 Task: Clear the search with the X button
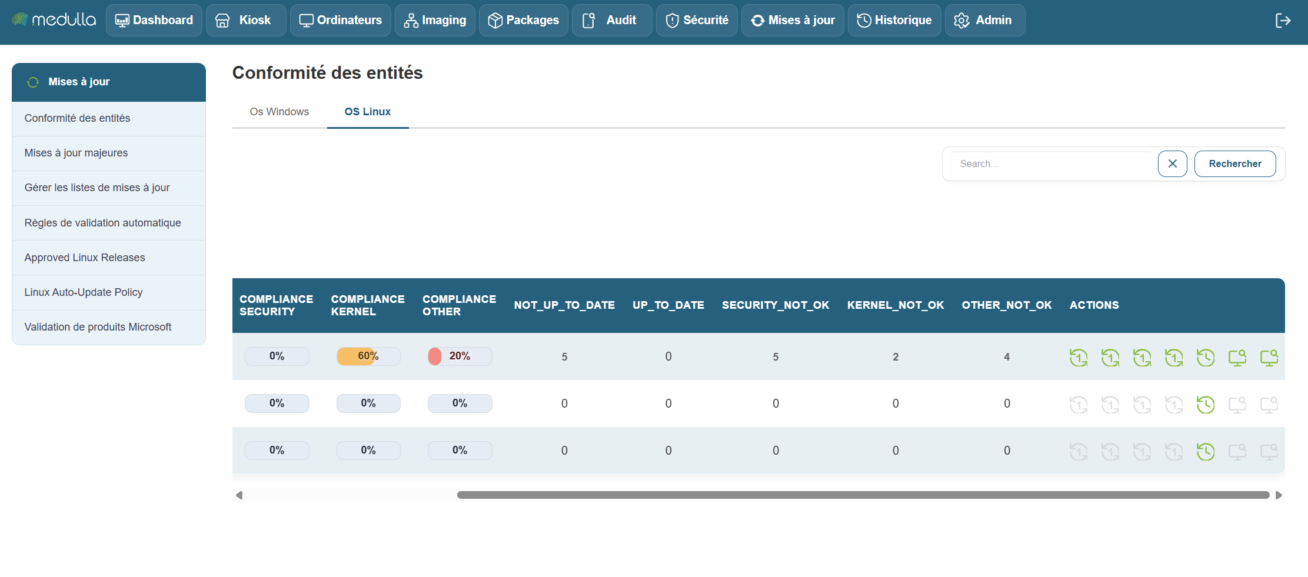pyautogui.click(x=1172, y=164)
